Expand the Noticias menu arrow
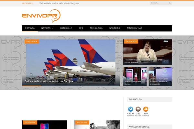194x129 pixels. point(52,28)
